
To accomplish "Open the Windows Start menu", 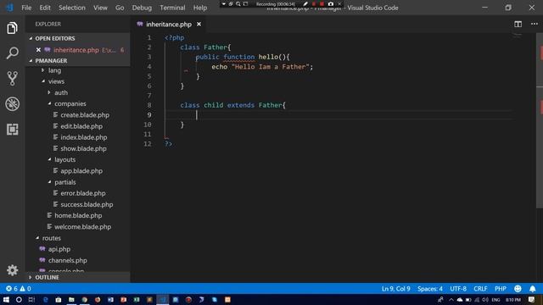I will pyautogui.click(x=6, y=299).
